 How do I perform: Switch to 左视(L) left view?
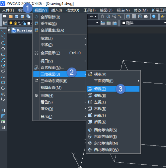point(113,102)
